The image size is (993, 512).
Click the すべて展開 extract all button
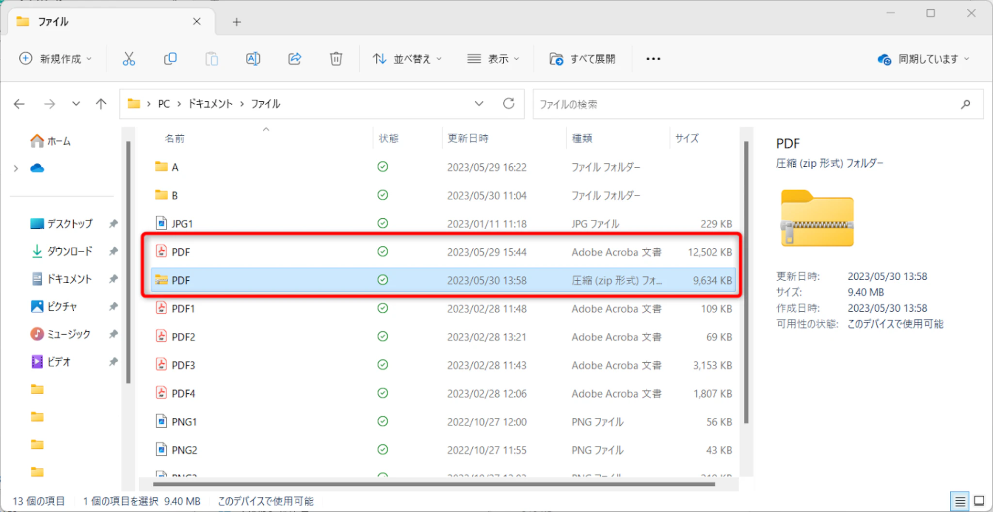click(582, 59)
